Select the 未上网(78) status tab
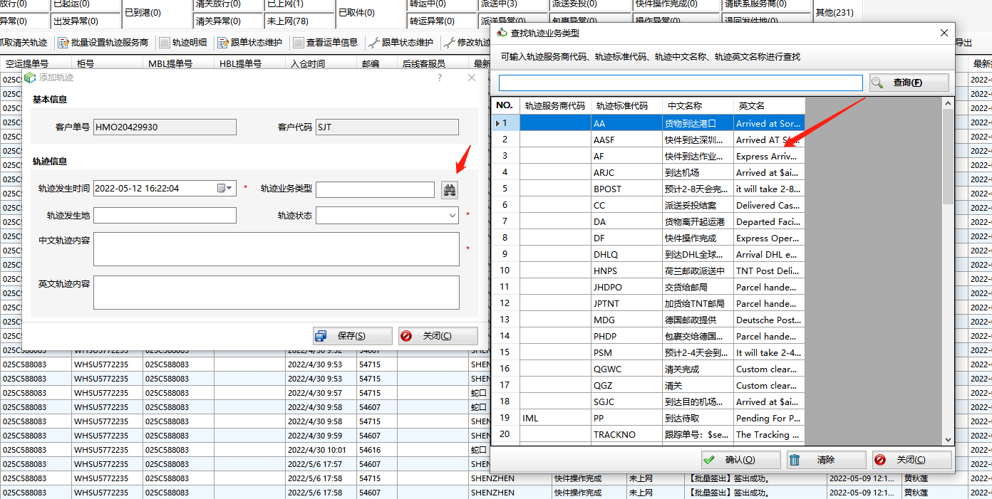The width and height of the screenshot is (992, 499). pyautogui.click(x=299, y=21)
